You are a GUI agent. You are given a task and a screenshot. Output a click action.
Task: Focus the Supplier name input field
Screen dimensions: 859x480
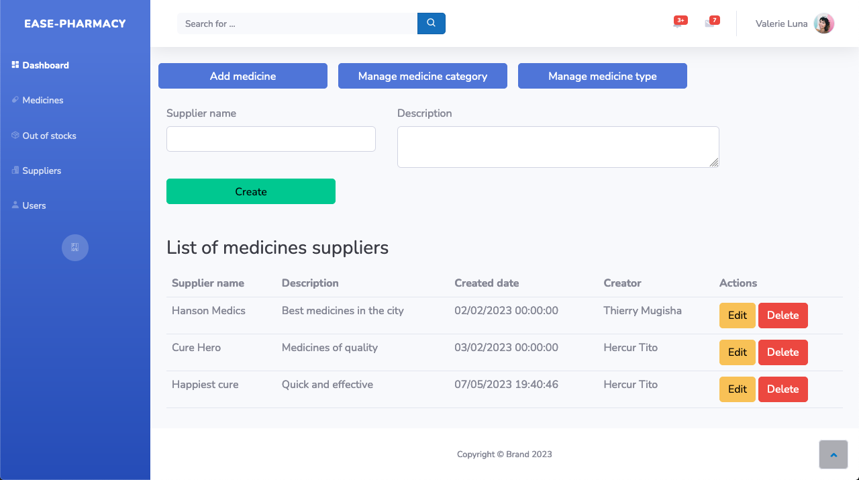270,138
